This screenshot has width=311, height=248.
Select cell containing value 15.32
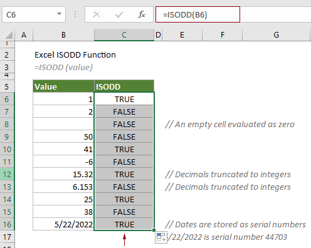pyautogui.click(x=63, y=174)
